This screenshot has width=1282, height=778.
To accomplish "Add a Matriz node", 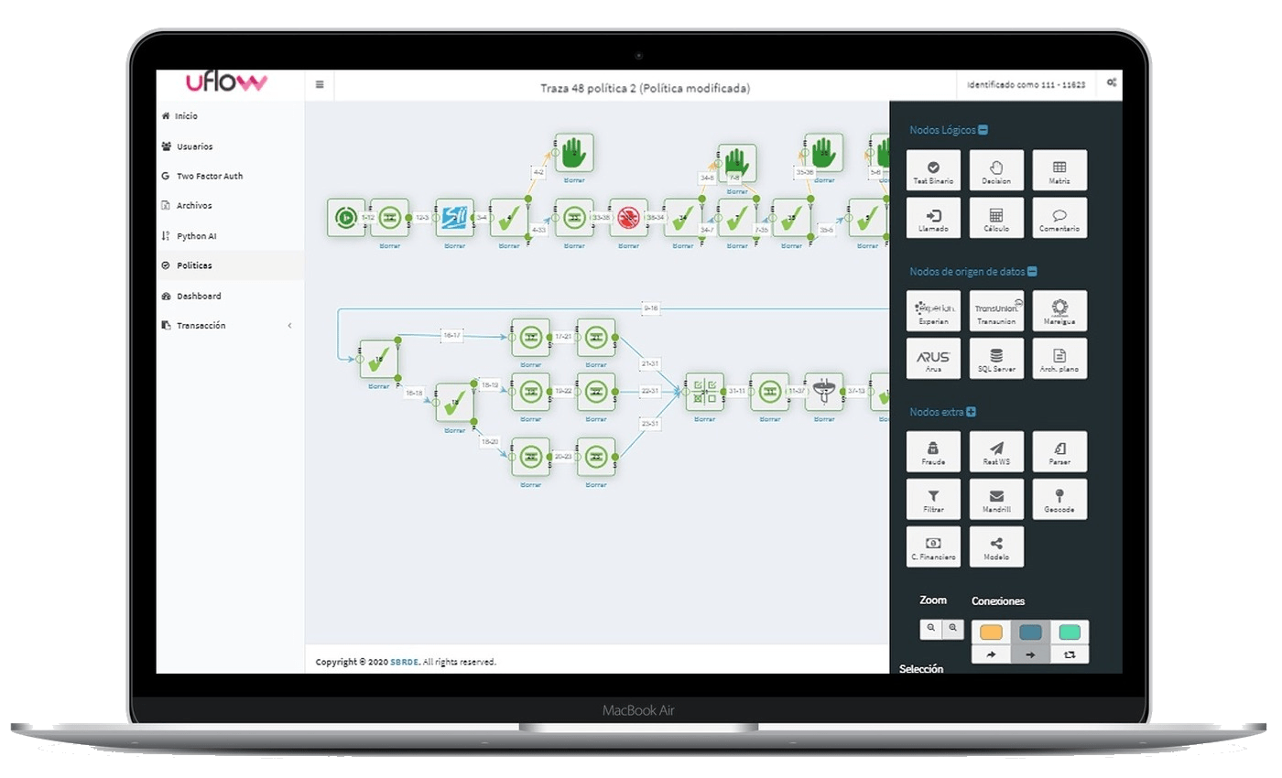I will point(1059,169).
